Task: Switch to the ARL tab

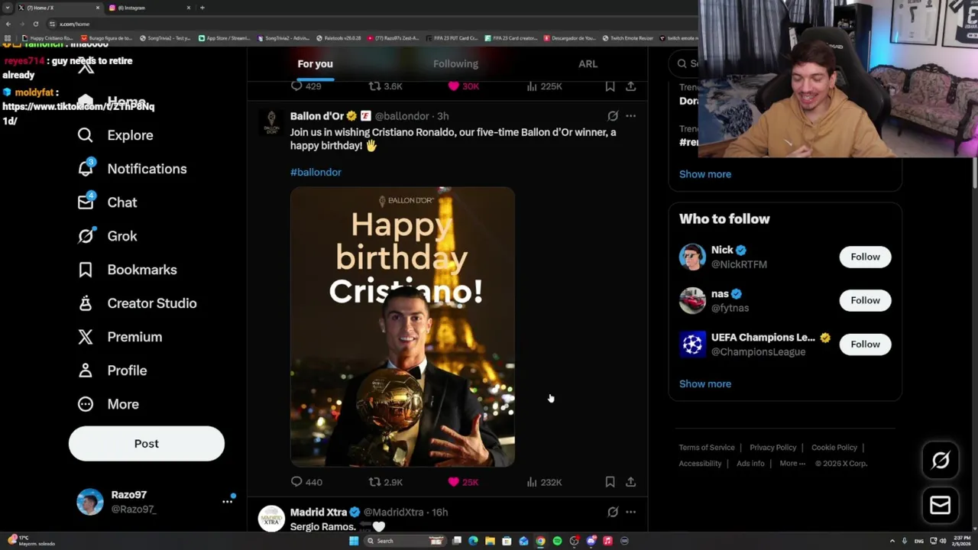Action: tap(588, 64)
